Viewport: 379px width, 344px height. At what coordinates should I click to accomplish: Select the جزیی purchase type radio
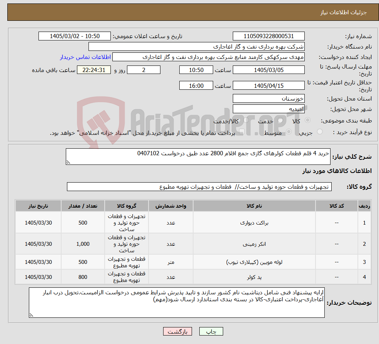319,132
